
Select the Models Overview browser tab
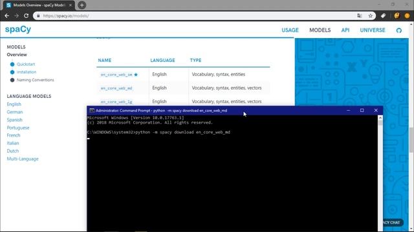pos(39,5)
